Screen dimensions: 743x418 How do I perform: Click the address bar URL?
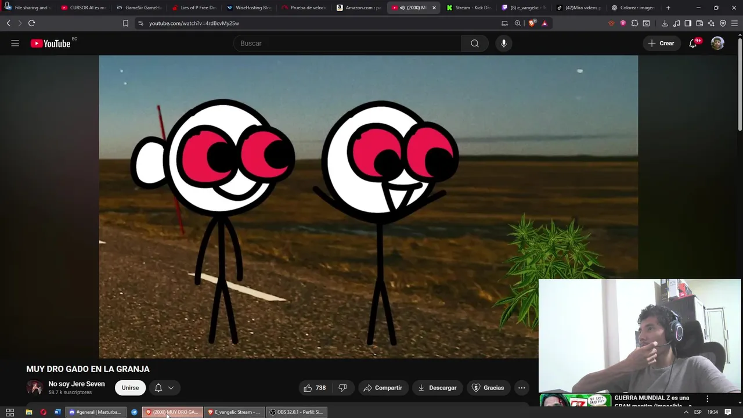pos(194,23)
